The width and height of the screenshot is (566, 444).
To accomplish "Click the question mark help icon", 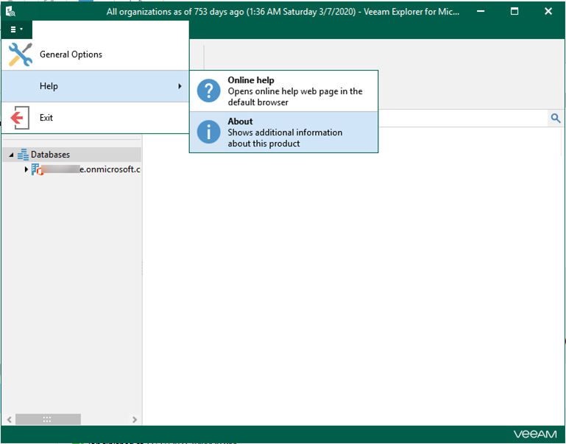I will coord(208,91).
